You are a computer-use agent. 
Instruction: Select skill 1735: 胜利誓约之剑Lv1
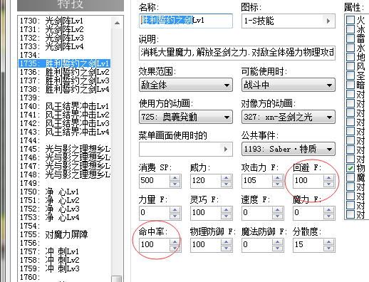pyautogui.click(x=64, y=63)
